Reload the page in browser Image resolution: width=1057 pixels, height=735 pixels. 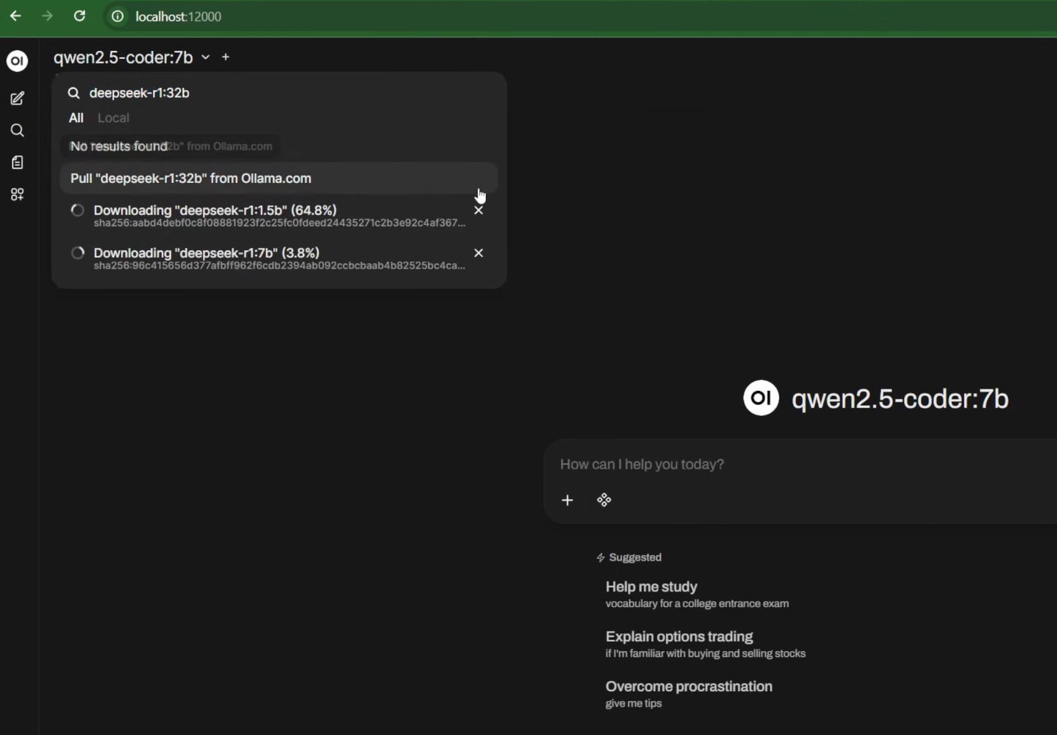[x=80, y=16]
